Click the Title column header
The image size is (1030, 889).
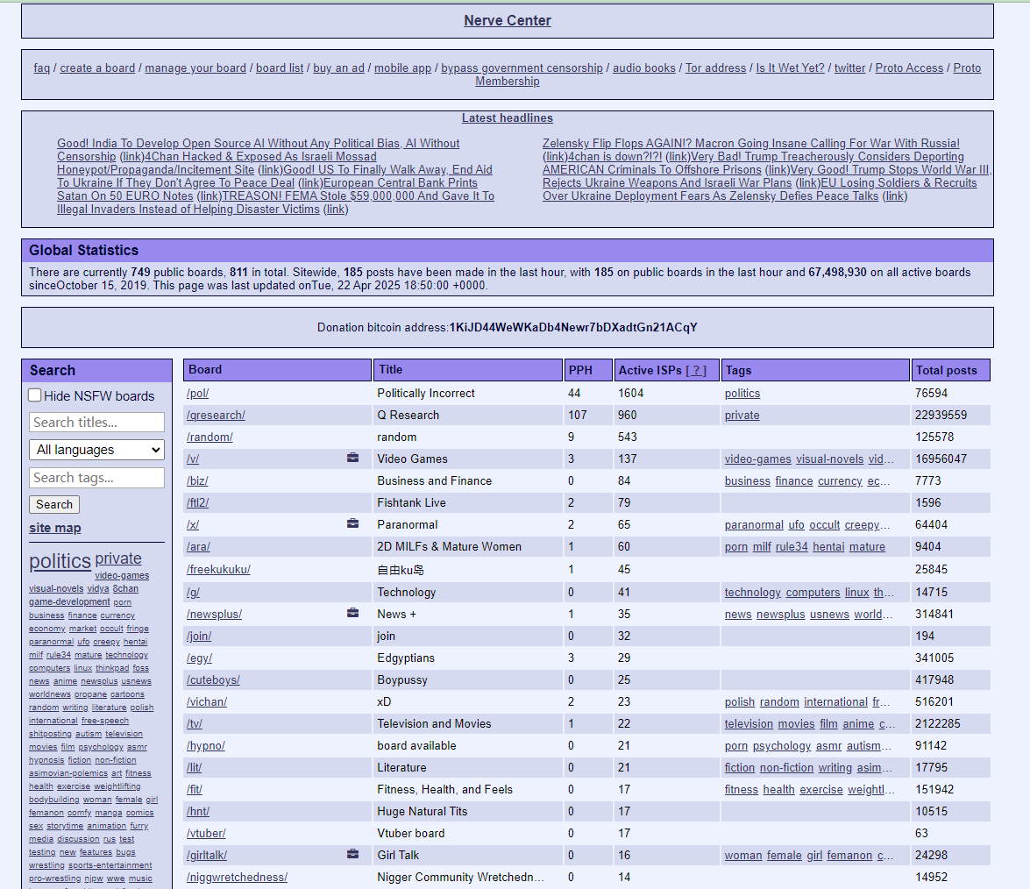468,370
